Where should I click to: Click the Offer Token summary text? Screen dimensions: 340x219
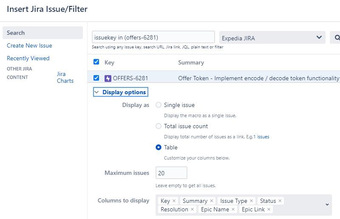[x=258, y=78]
